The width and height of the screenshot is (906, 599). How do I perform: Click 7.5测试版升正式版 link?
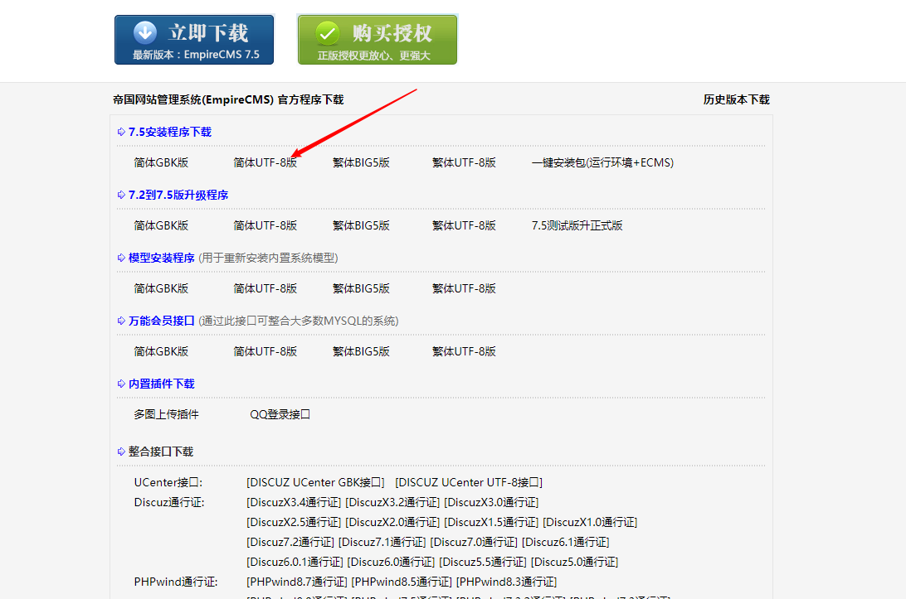pos(579,225)
